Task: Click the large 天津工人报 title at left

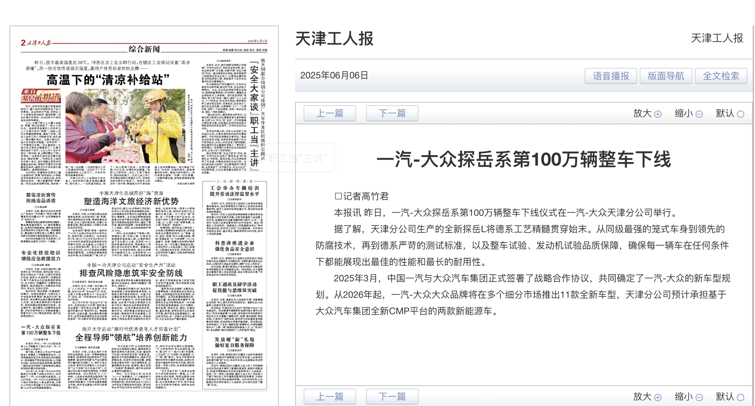Action: pos(334,39)
